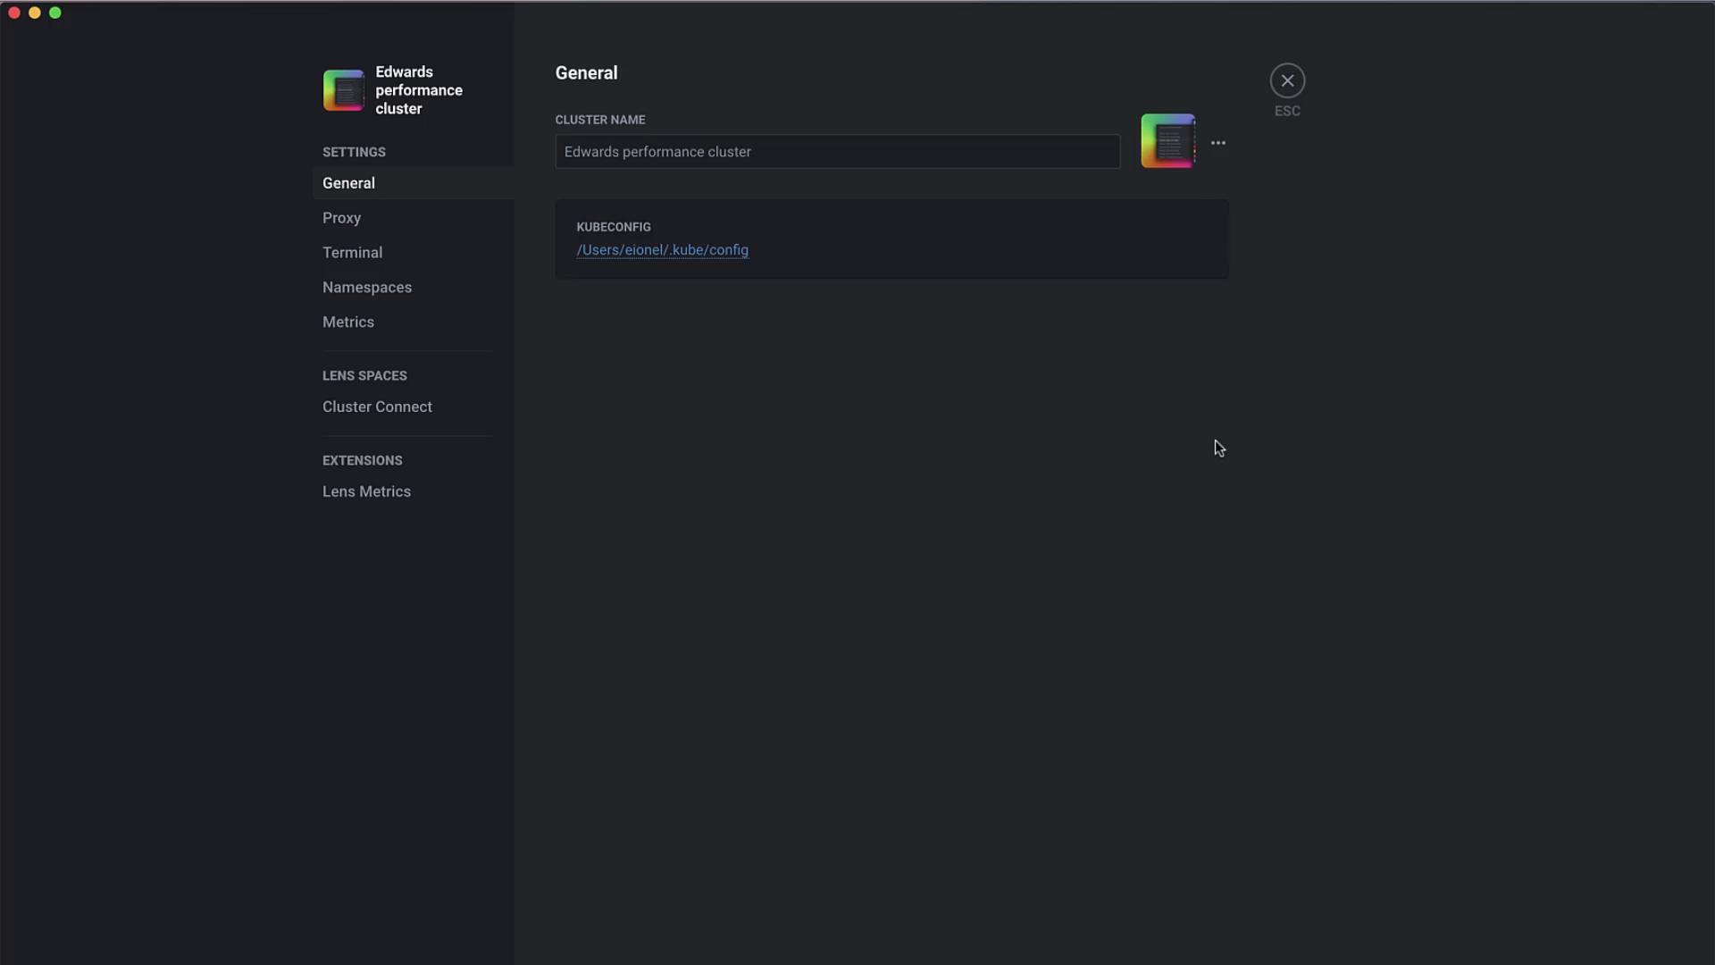Click the Edwards performance cluster sidebar title
1715x965 pixels.
pyautogui.click(x=418, y=90)
